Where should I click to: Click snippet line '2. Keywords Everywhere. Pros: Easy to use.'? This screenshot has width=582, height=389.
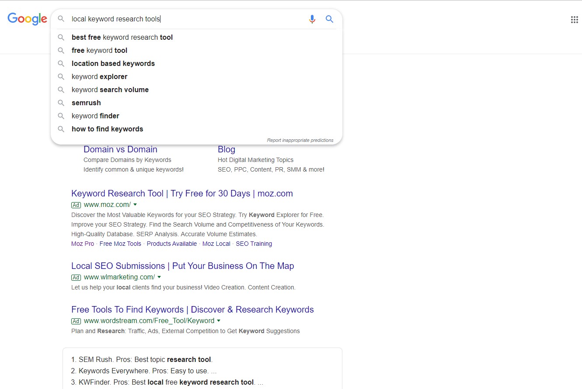(144, 371)
